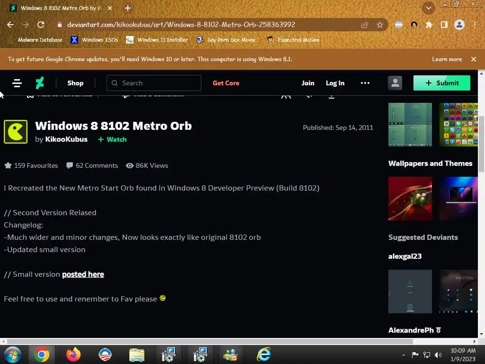This screenshot has width=485, height=364.
Task: Open File Explorer from the taskbar
Action: click(137, 355)
